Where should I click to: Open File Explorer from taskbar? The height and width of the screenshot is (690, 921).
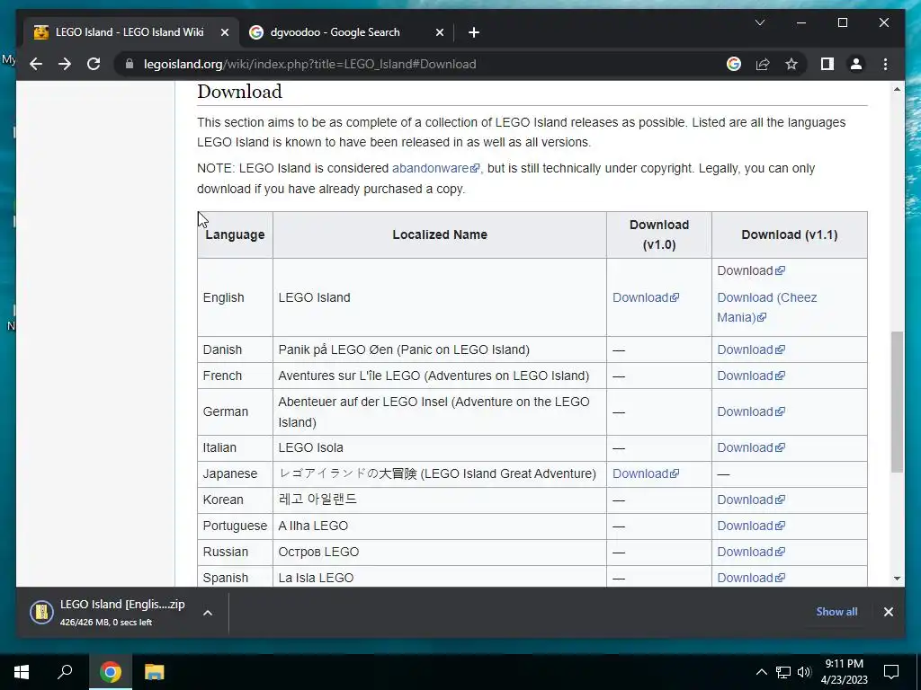point(154,672)
